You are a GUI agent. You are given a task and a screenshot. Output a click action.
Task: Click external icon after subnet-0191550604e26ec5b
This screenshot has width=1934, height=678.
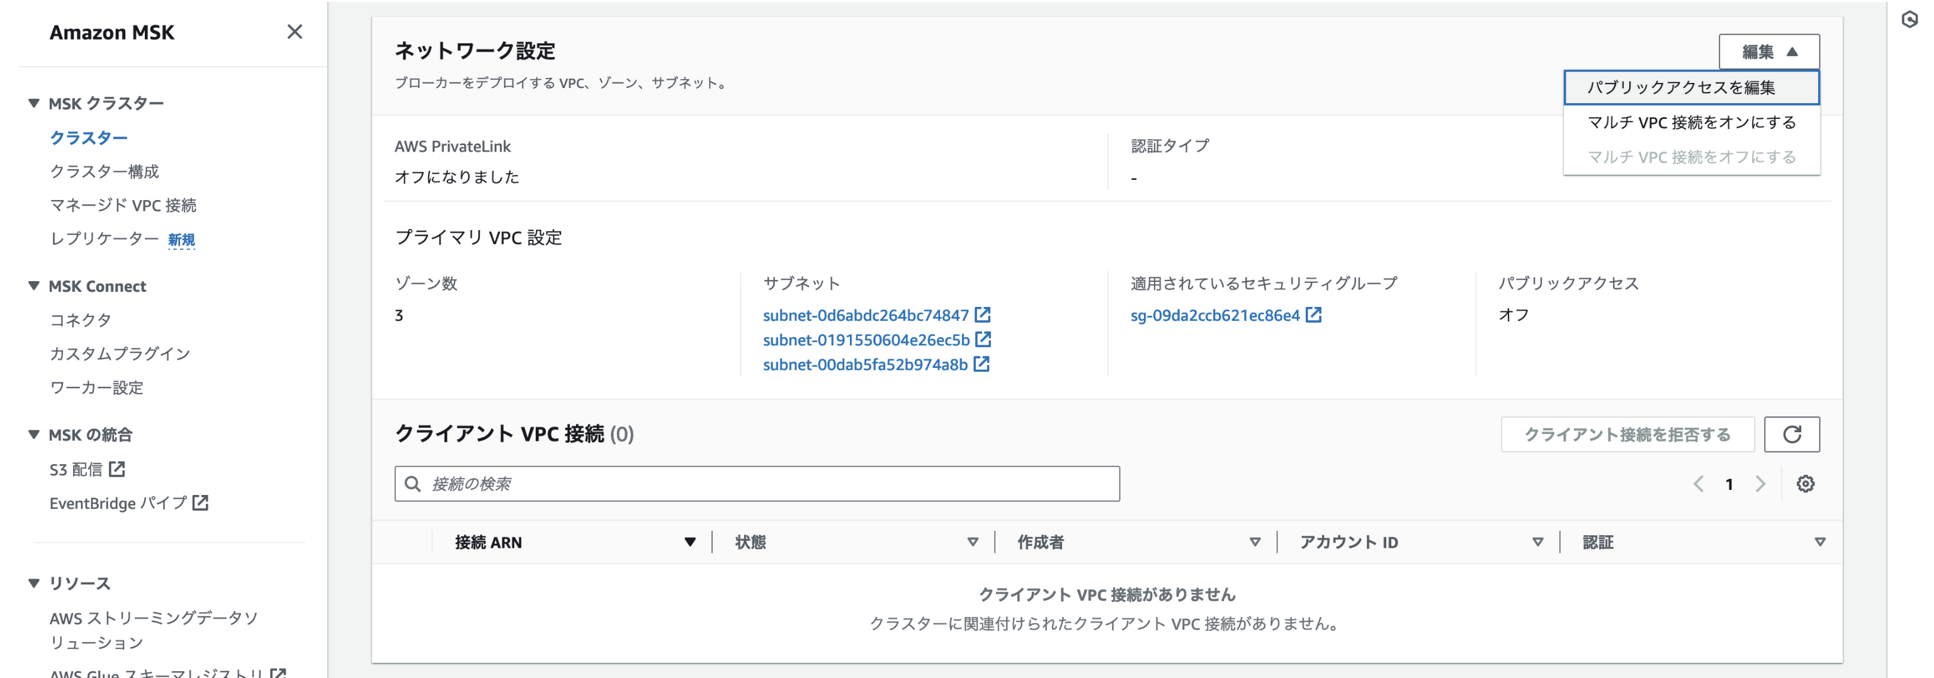[x=983, y=339]
